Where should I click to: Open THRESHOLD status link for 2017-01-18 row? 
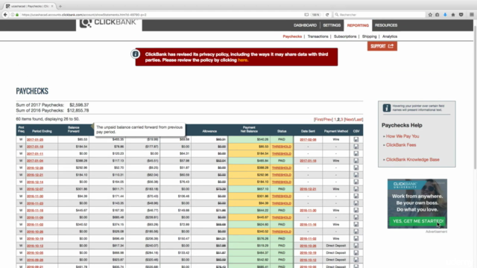[x=282, y=147]
